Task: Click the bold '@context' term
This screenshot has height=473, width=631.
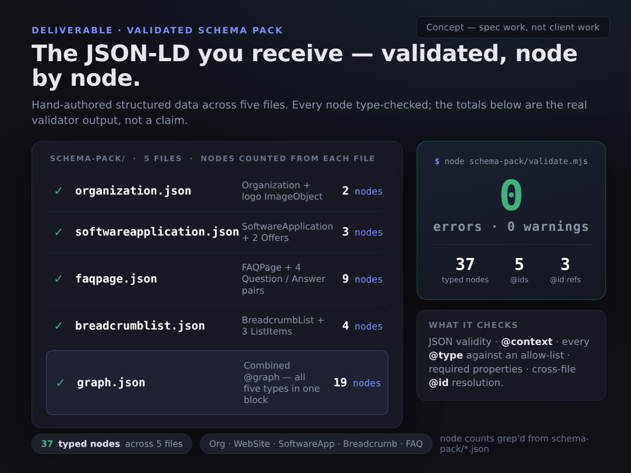Action: click(527, 341)
